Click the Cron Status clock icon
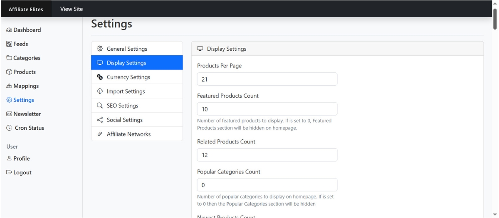 click(x=10, y=128)
